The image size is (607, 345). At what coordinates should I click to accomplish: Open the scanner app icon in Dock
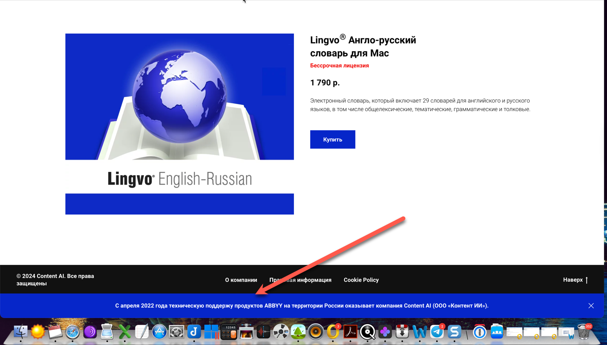click(107, 332)
